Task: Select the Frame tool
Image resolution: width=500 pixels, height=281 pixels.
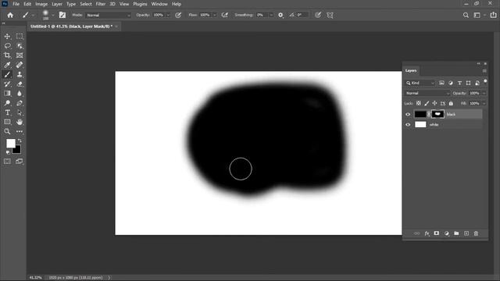Action: tap(20, 55)
